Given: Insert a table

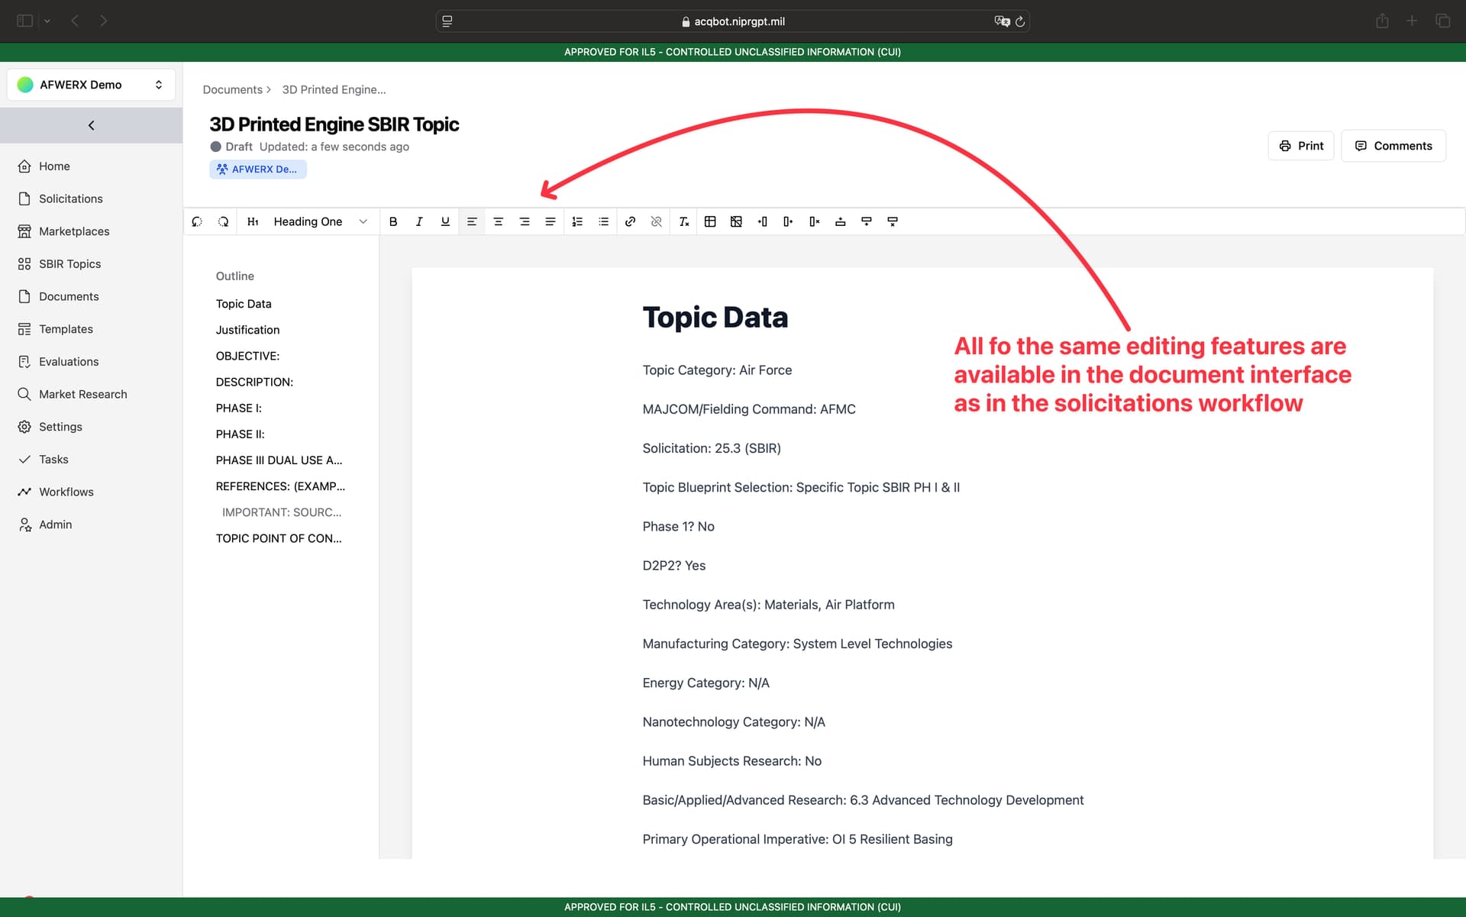Looking at the screenshot, I should 710,221.
